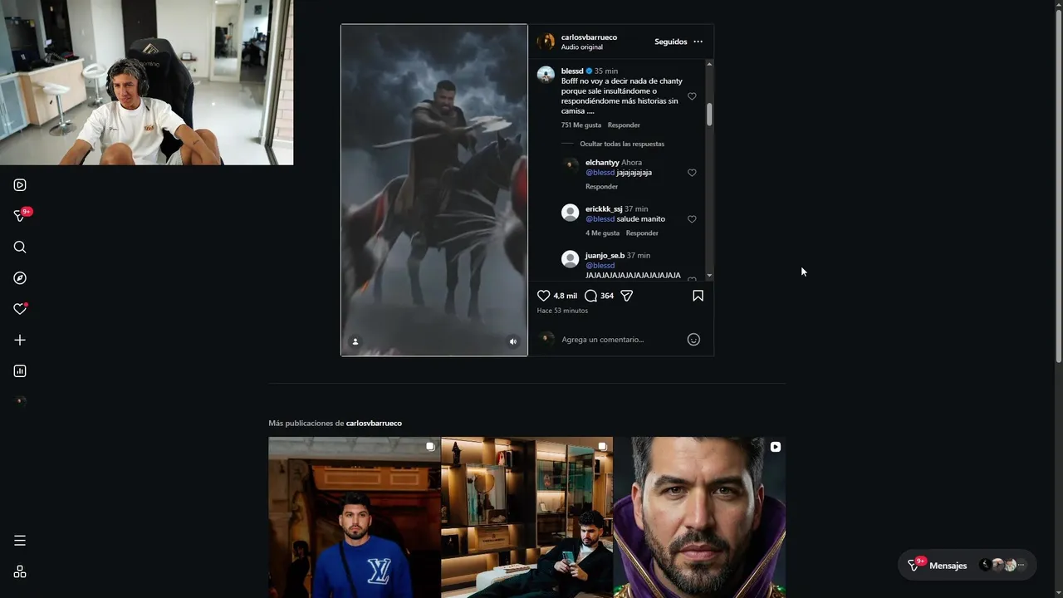Image resolution: width=1063 pixels, height=598 pixels.
Task: Click the 364 comments count
Action: click(x=607, y=296)
